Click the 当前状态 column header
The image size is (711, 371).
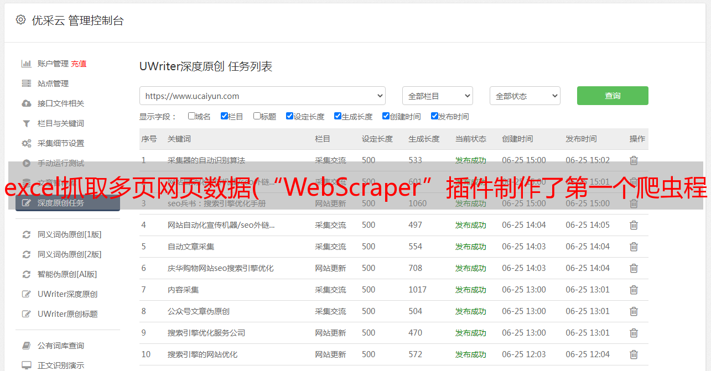click(471, 139)
